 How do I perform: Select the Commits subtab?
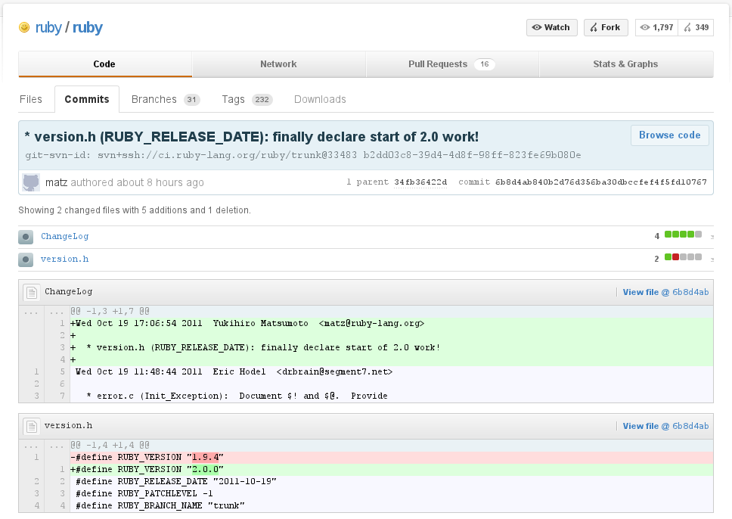click(x=87, y=99)
